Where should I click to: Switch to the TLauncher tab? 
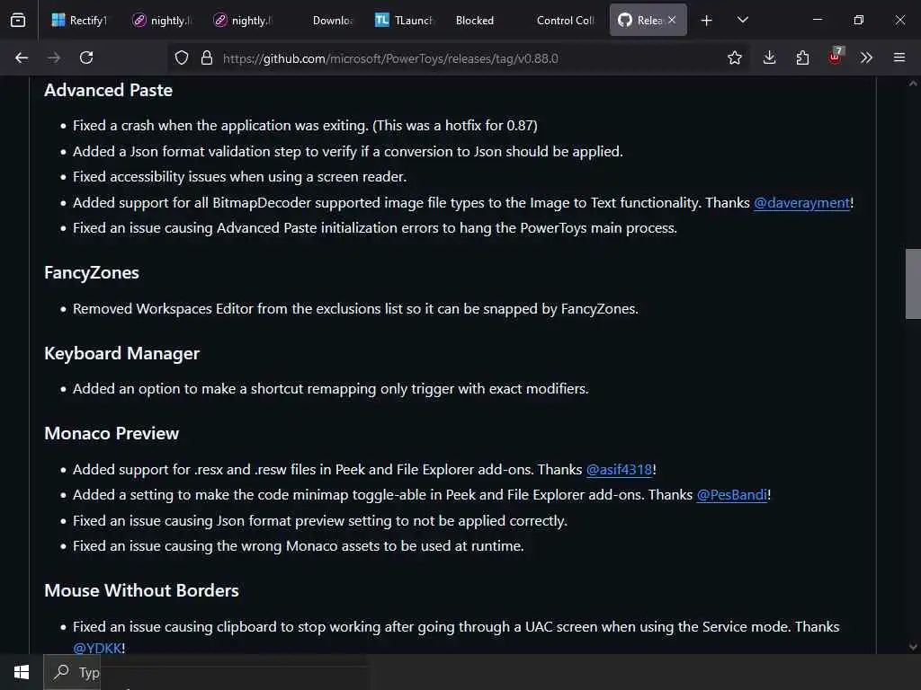(404, 20)
